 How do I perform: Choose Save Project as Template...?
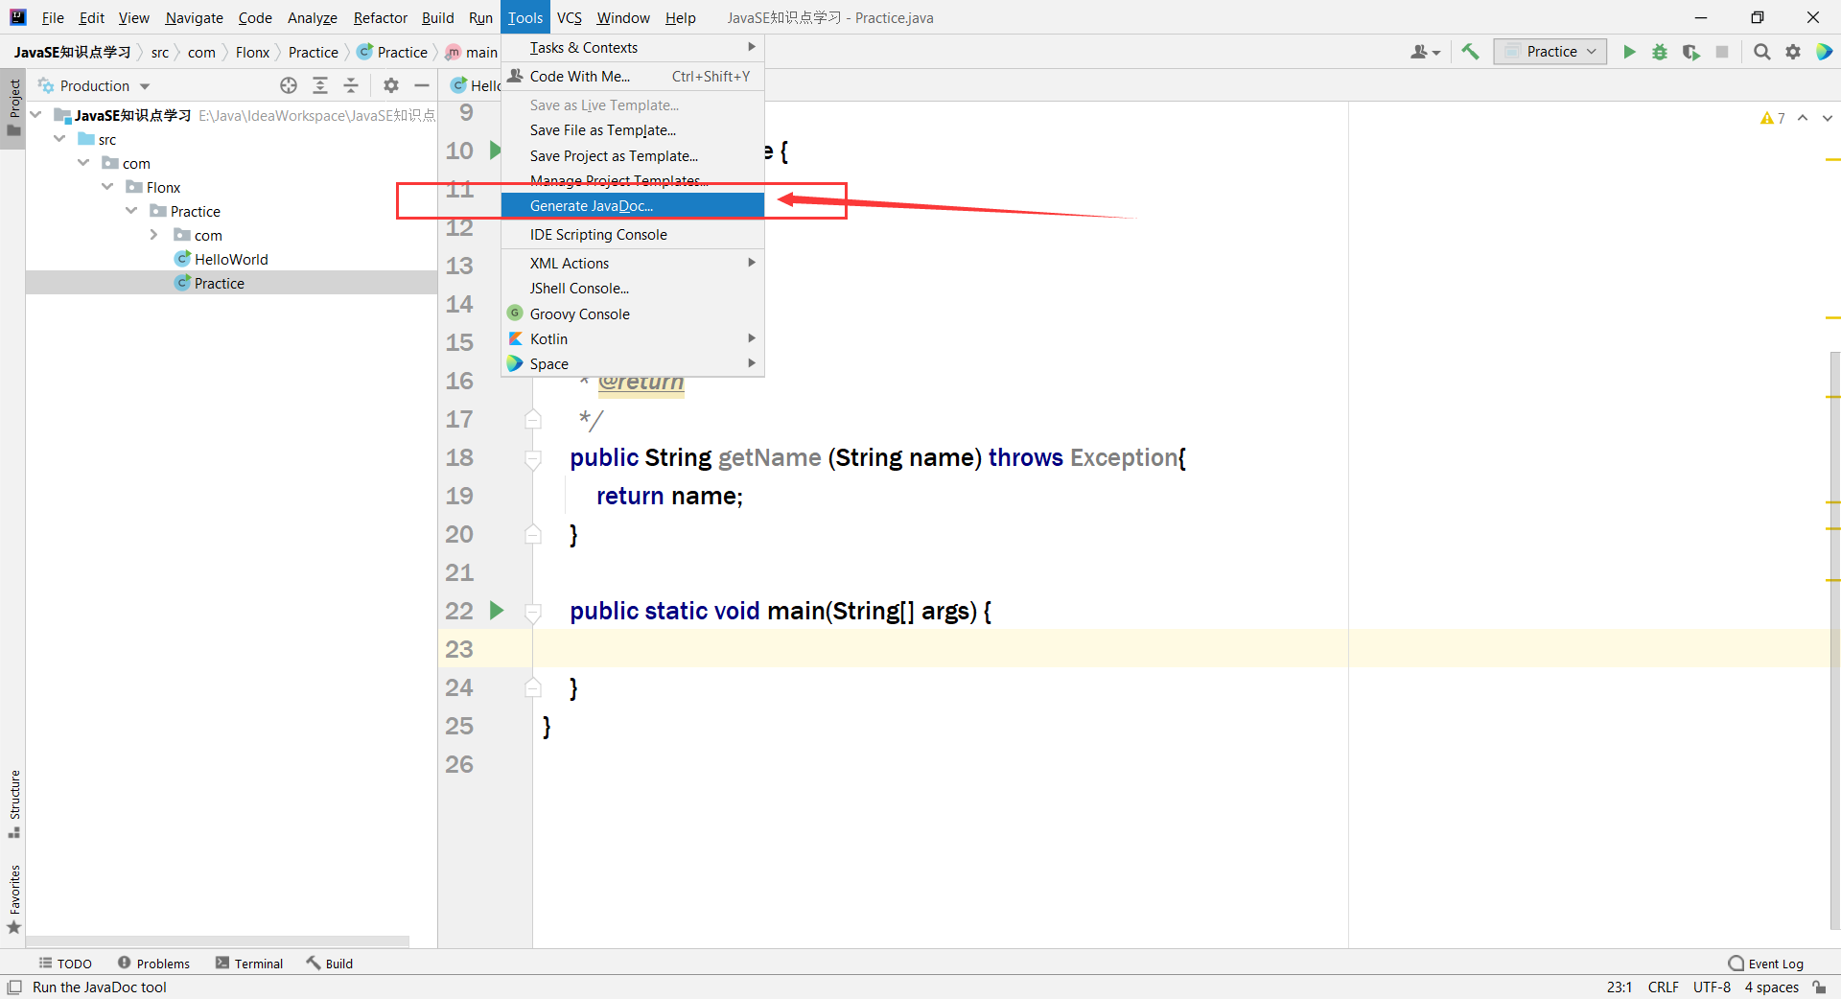click(x=633, y=156)
